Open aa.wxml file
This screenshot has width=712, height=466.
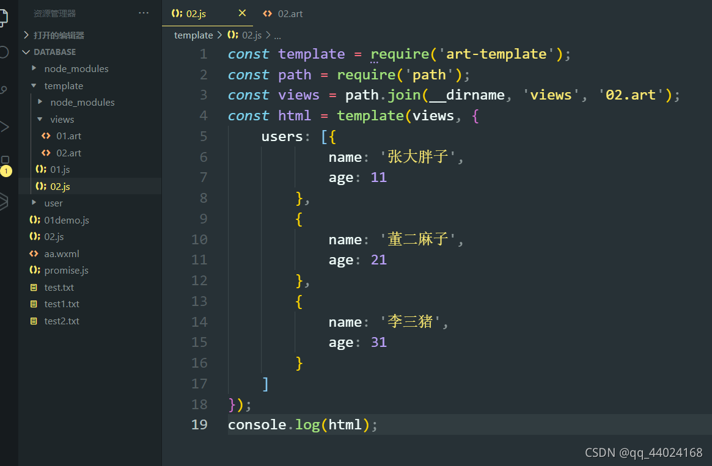(61, 254)
